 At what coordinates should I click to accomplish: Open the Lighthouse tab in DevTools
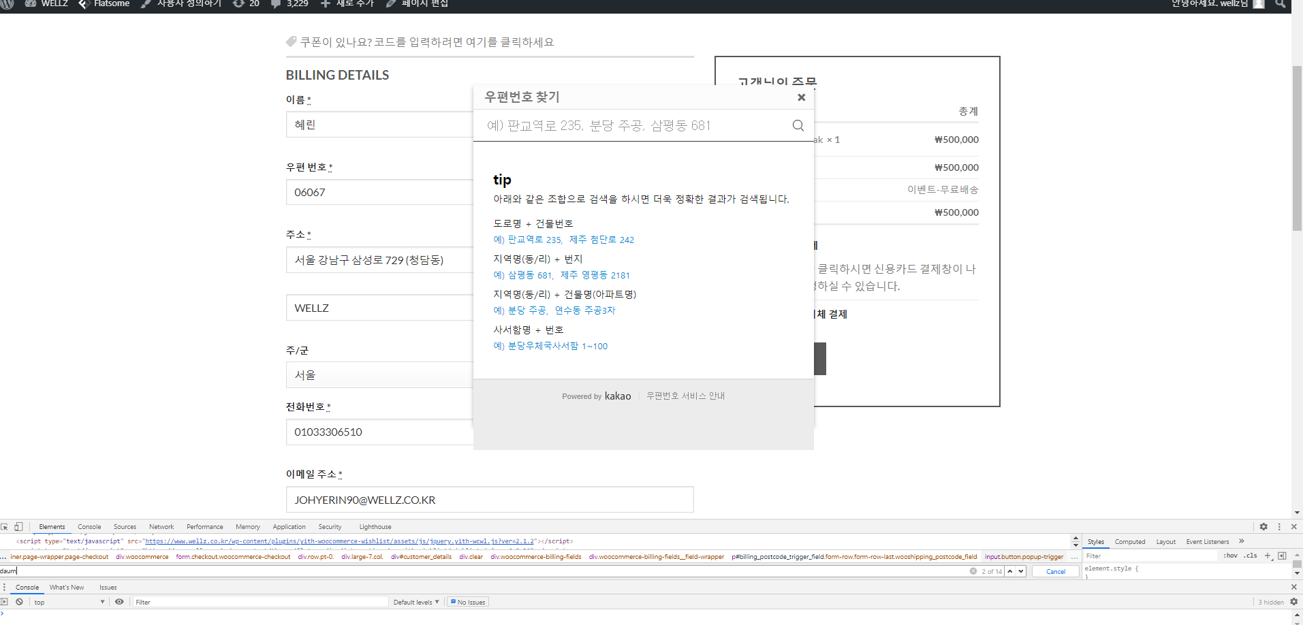click(x=375, y=526)
